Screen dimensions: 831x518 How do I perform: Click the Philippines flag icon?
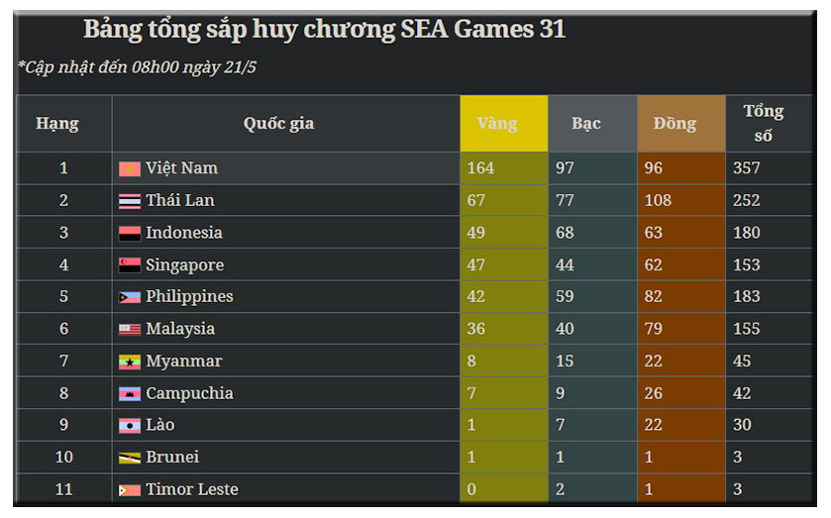pos(129,297)
